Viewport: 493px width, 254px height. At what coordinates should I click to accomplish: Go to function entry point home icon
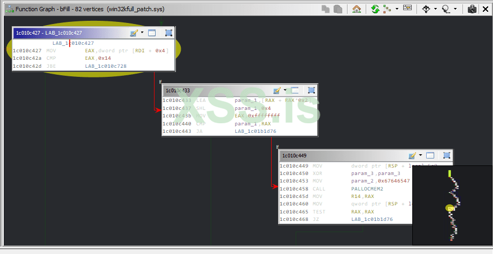pyautogui.click(x=357, y=9)
